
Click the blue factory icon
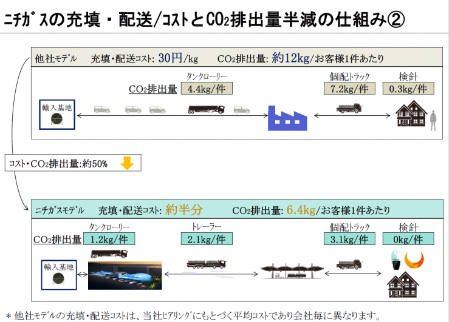coord(287,118)
